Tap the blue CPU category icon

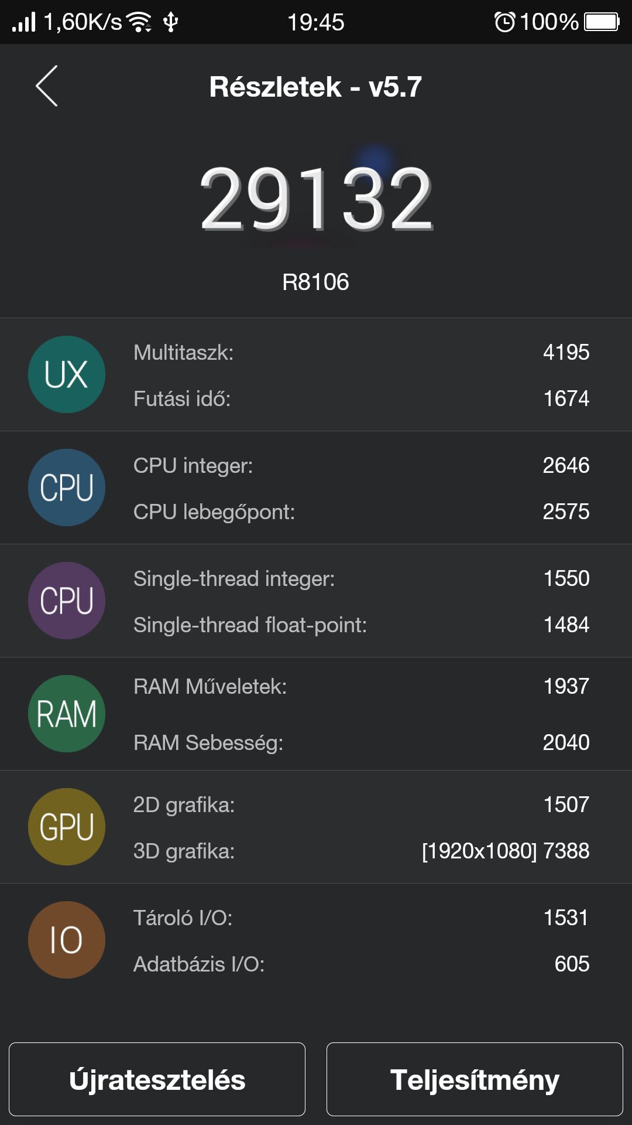67,487
